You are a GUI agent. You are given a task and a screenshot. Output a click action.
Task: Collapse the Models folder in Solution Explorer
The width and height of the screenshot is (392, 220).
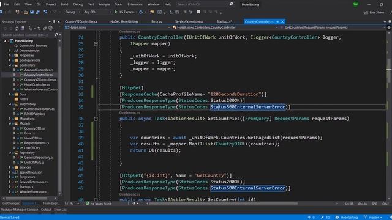(x=10, y=123)
